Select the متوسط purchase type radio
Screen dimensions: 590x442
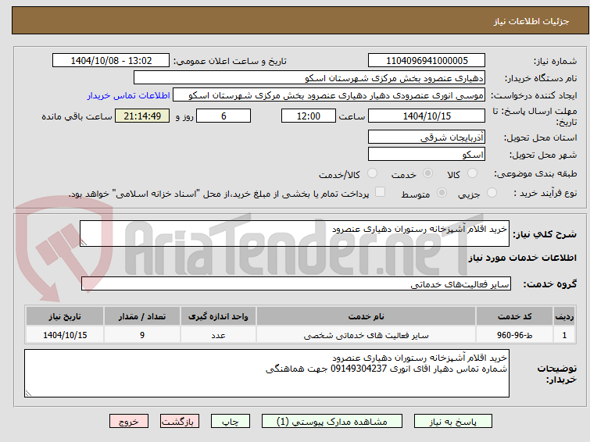(x=442, y=193)
